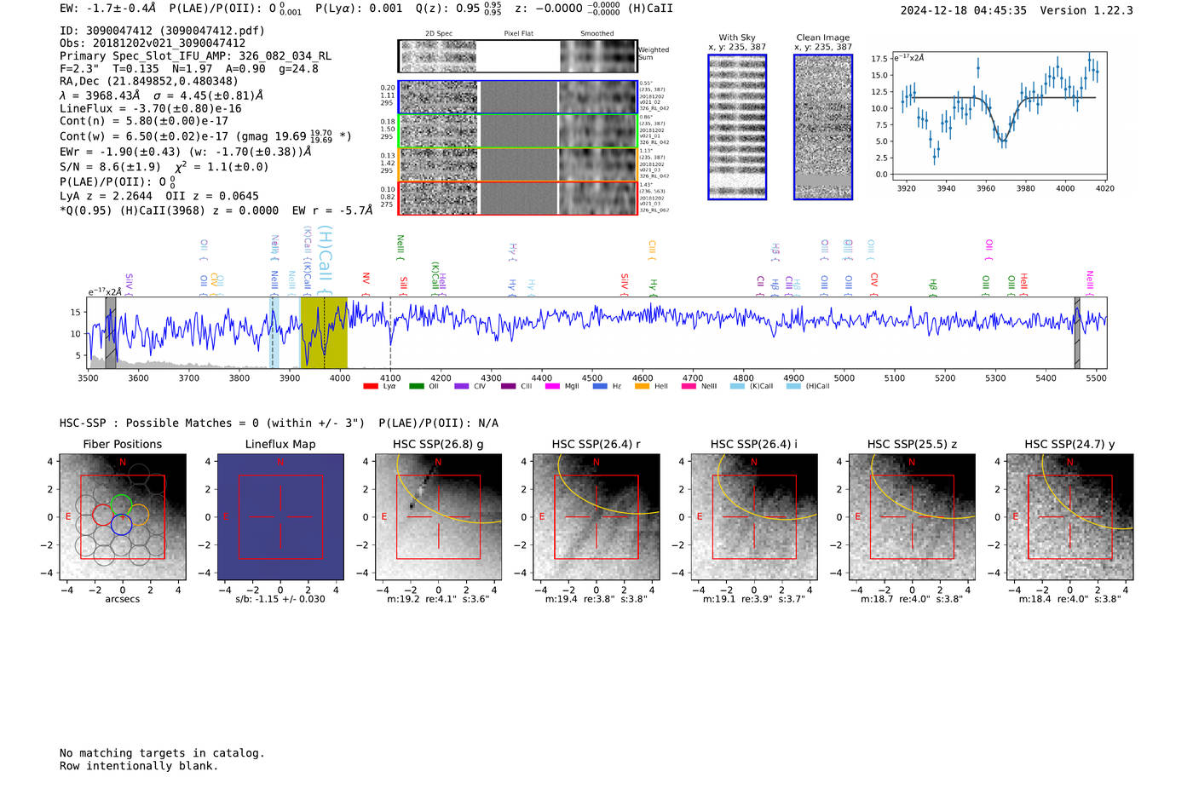This screenshot has height=812, width=1193.
Task: Click the yellow highlighted line region in spectrum
Action: [324, 332]
